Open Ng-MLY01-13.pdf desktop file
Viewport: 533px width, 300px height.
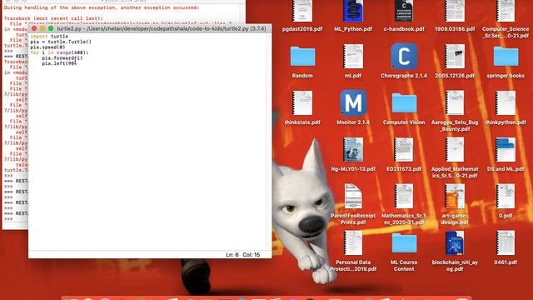pos(353,150)
